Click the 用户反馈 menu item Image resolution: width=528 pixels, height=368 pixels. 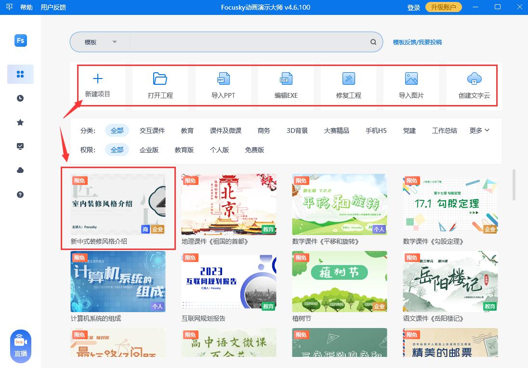point(54,7)
